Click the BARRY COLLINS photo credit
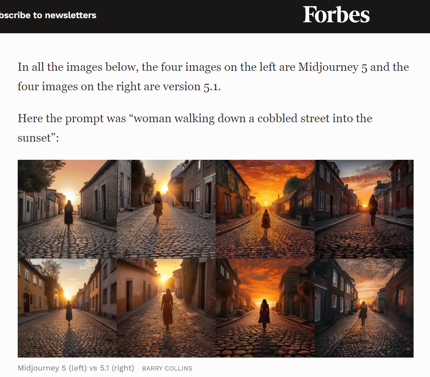 coord(167,368)
